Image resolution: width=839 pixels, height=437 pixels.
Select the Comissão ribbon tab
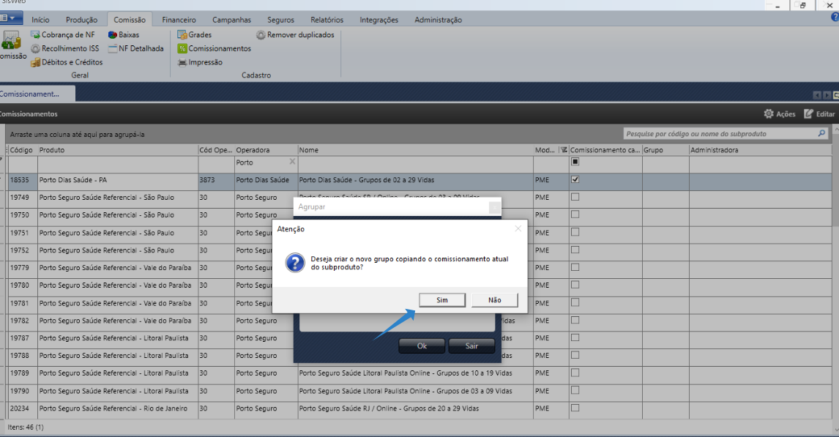130,20
